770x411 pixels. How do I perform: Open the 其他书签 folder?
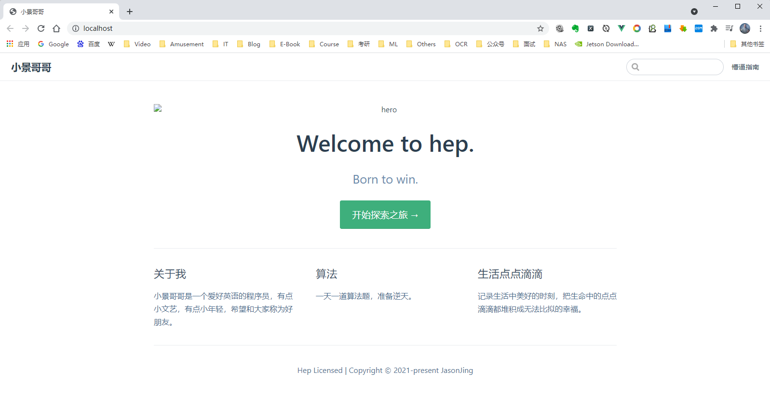747,44
